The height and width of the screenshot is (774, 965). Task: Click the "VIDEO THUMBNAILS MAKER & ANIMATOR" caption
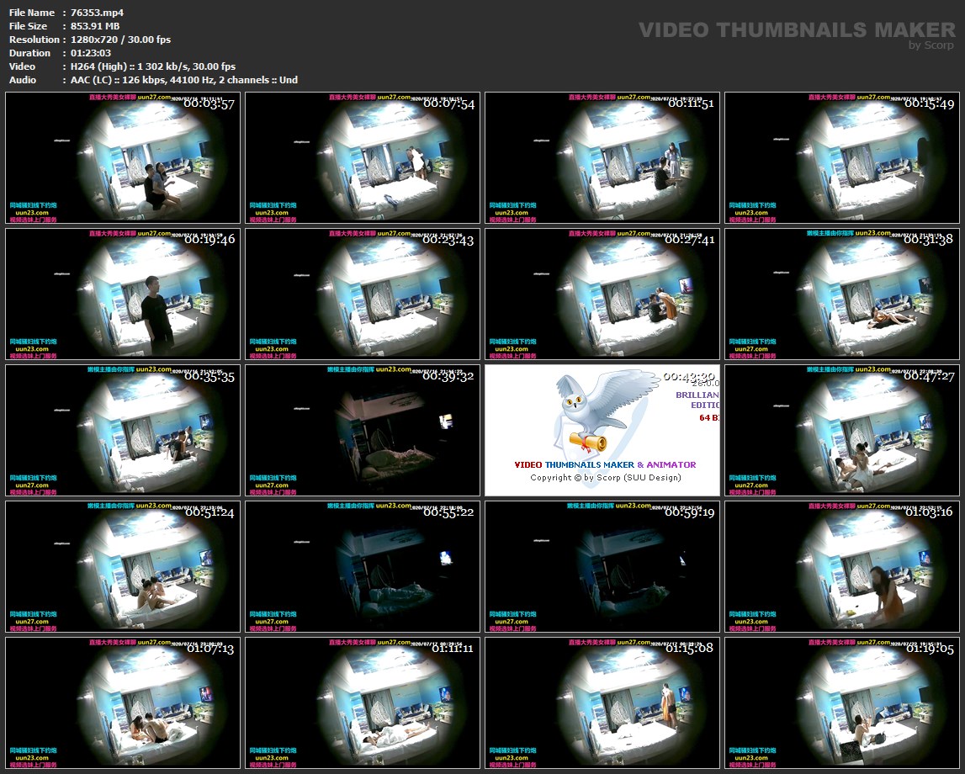[x=605, y=464]
